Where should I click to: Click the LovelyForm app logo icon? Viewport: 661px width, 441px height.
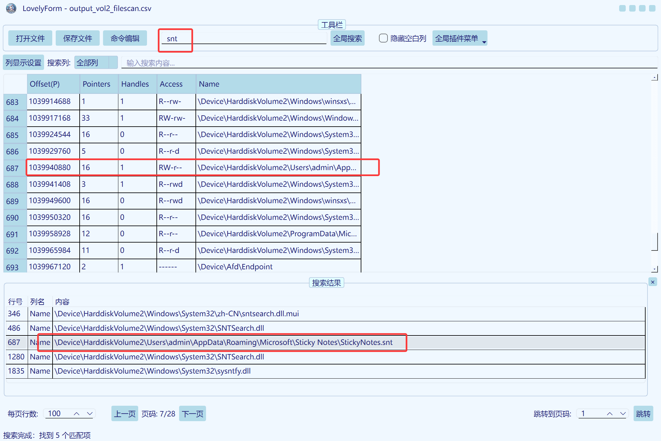[11, 9]
